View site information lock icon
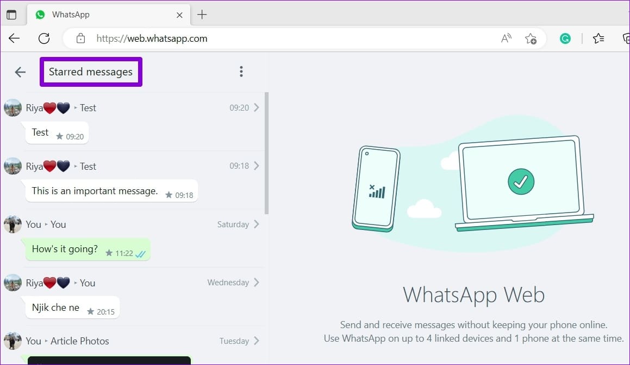 (x=81, y=39)
